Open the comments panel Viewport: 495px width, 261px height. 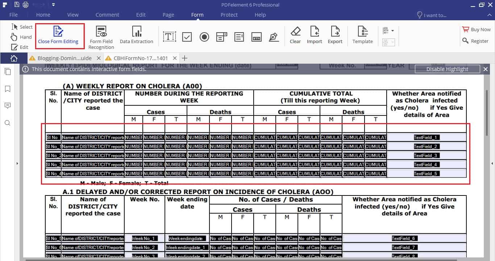[x=7, y=106]
